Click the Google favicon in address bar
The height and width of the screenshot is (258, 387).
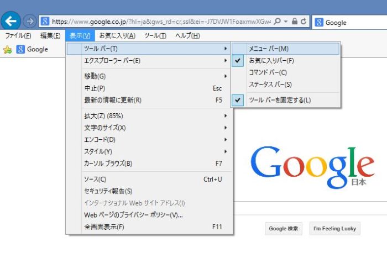(45, 22)
